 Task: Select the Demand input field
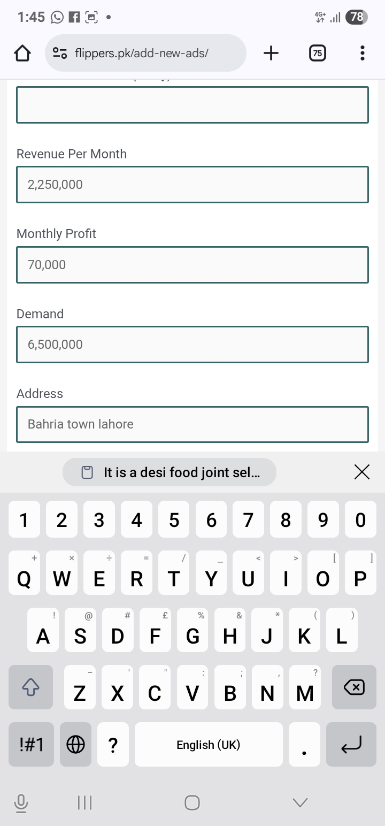(x=192, y=345)
